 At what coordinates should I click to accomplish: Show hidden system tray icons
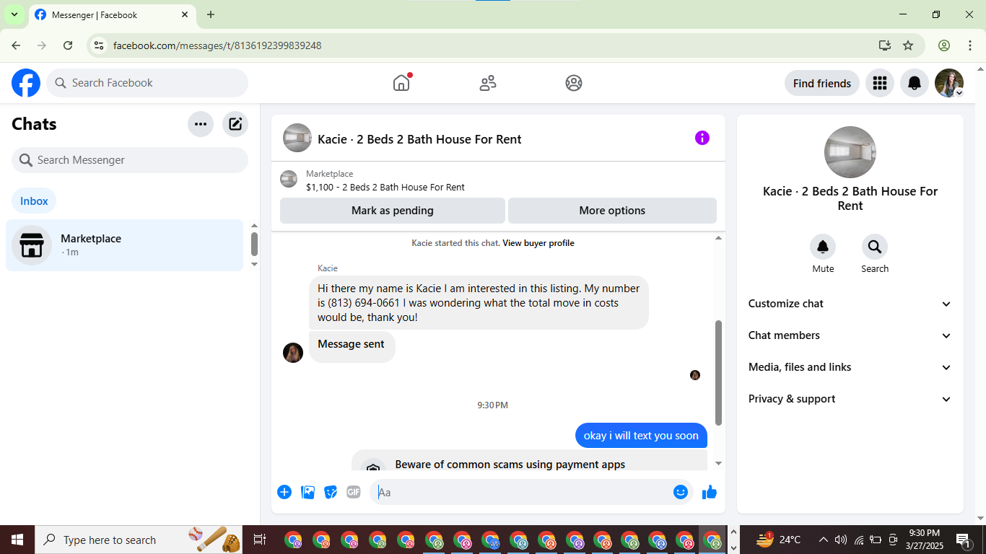click(x=823, y=540)
